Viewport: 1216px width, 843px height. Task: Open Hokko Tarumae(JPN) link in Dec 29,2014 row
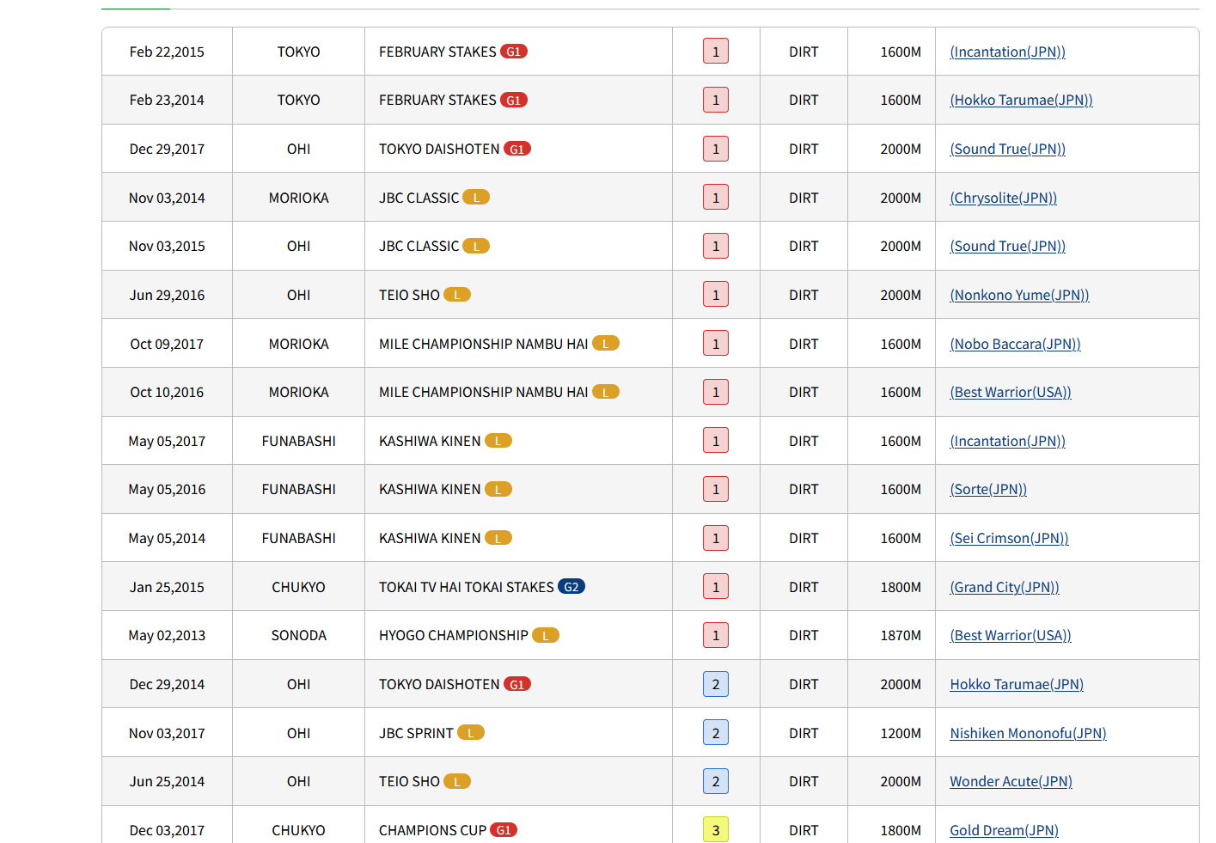[x=1017, y=685]
